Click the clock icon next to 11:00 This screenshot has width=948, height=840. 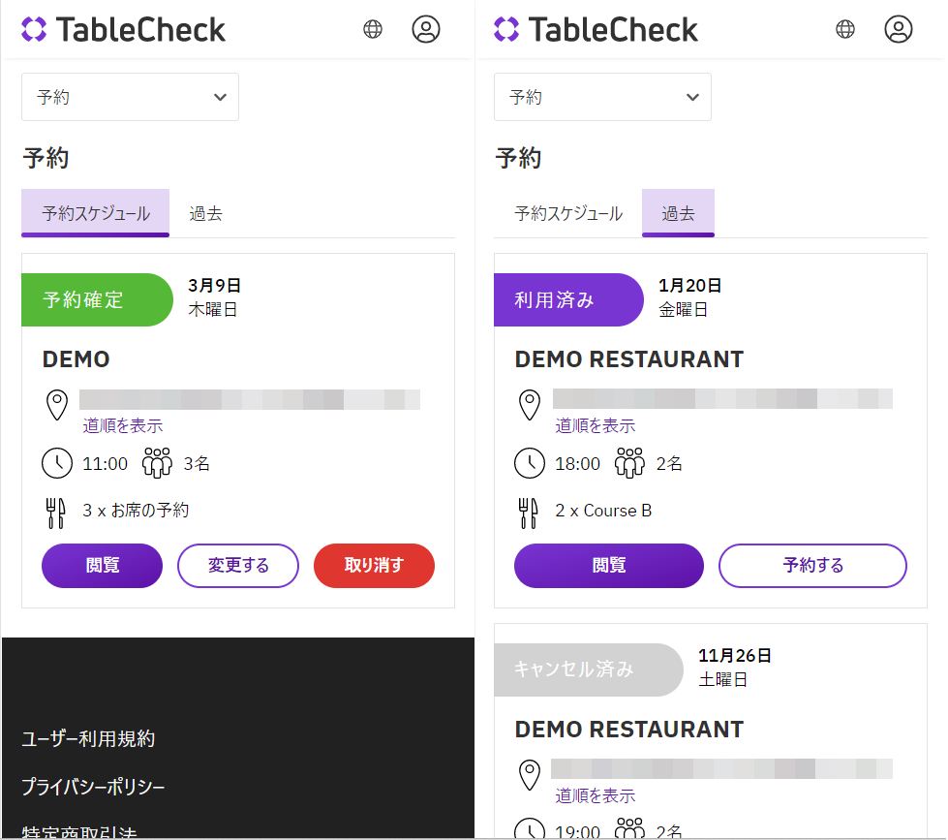[x=56, y=463]
